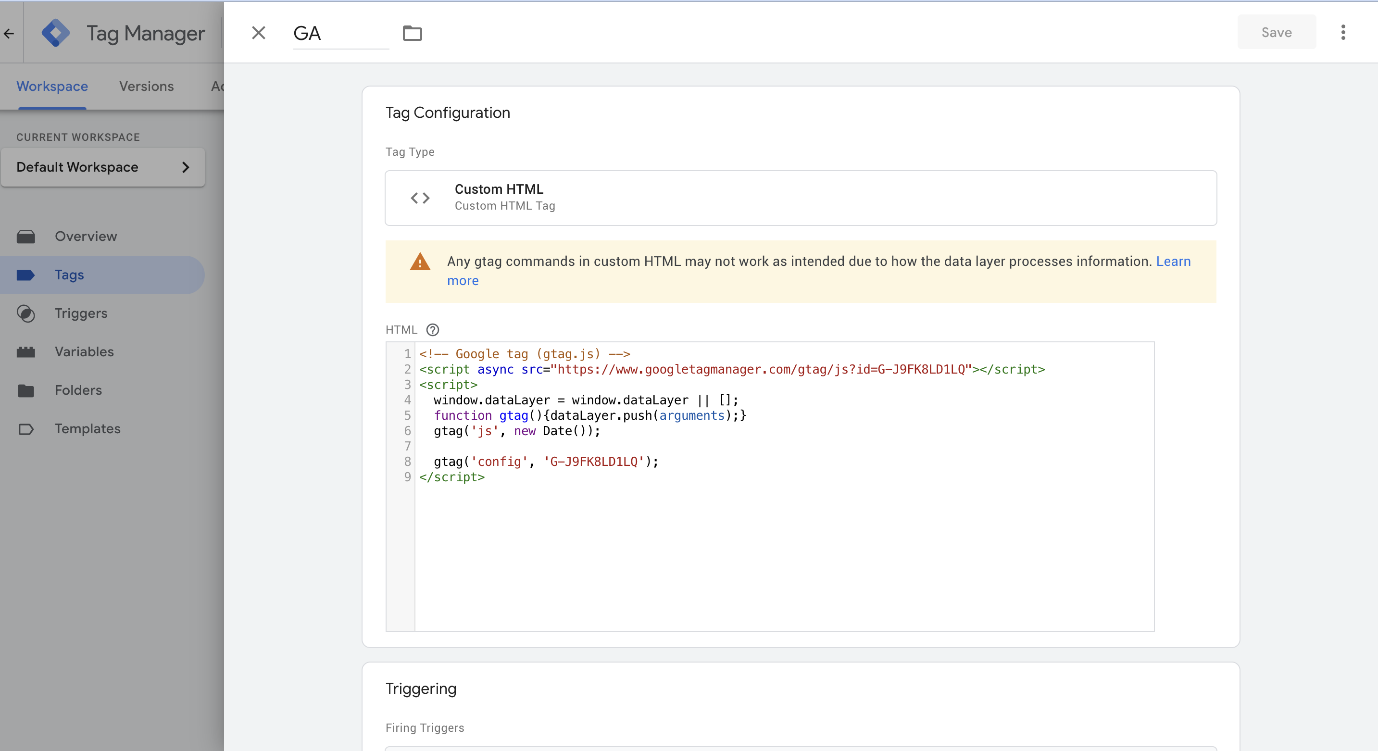
Task: Click the Tag Manager logo icon
Action: 56,33
